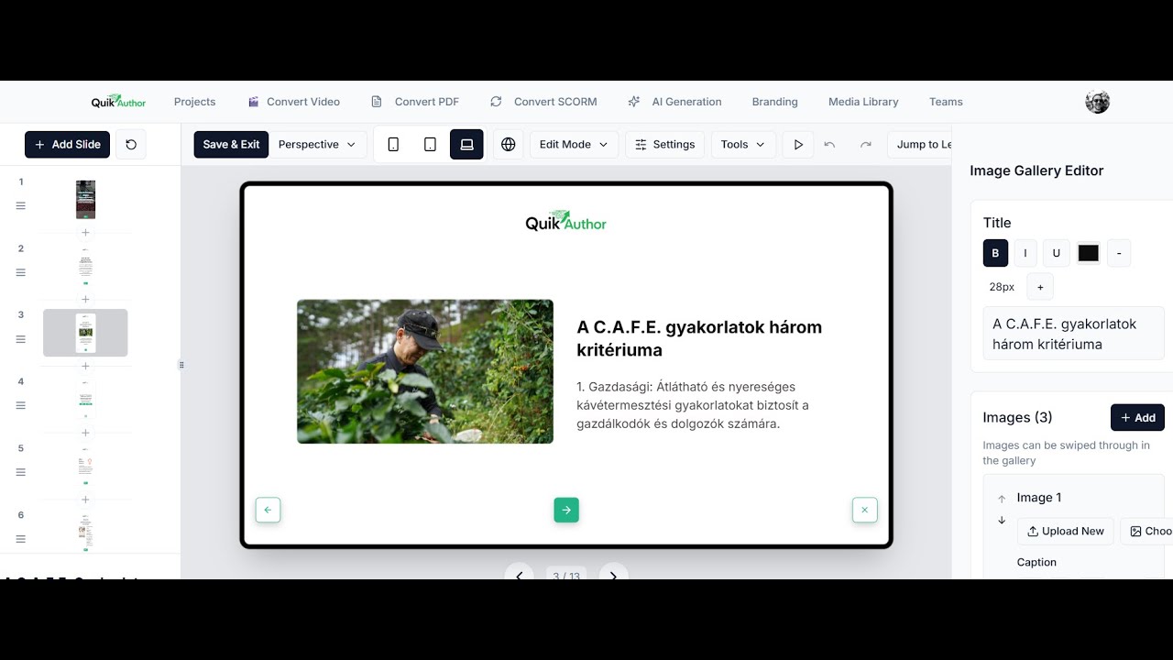
Task: Open the user profile avatar
Action: tap(1097, 102)
